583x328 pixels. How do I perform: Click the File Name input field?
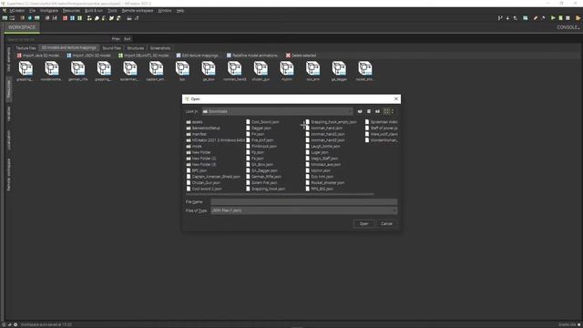coord(303,202)
